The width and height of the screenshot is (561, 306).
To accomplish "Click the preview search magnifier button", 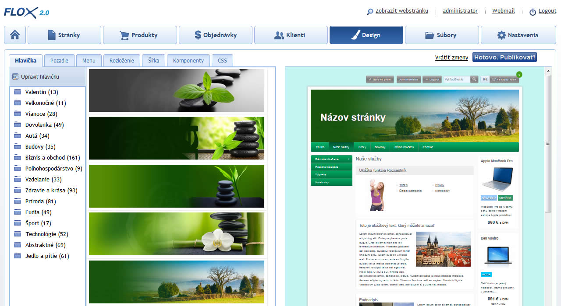I will [x=474, y=80].
